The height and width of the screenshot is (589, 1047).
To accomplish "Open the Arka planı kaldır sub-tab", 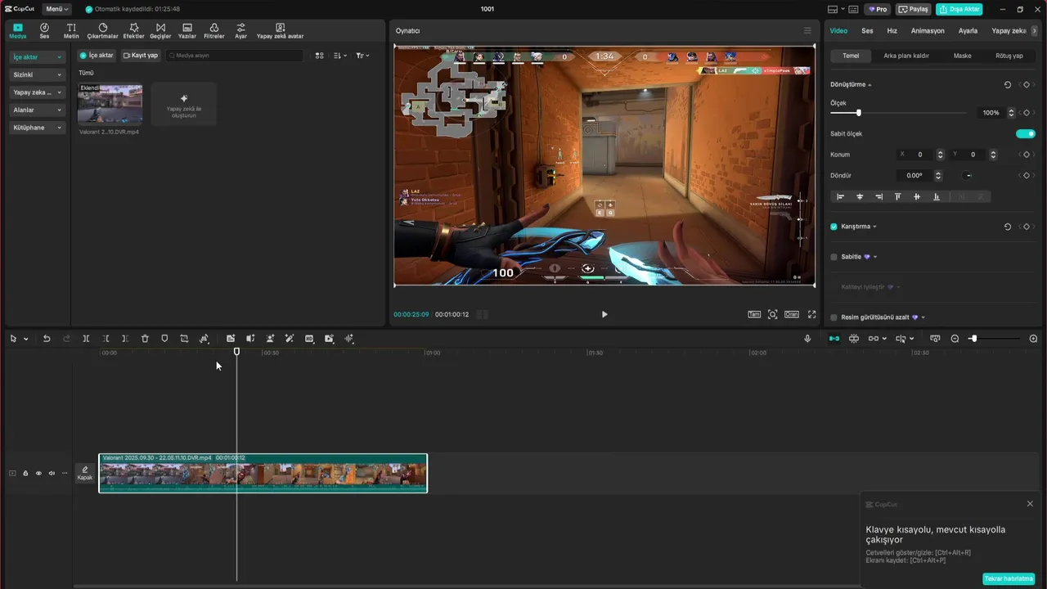I will pos(906,56).
